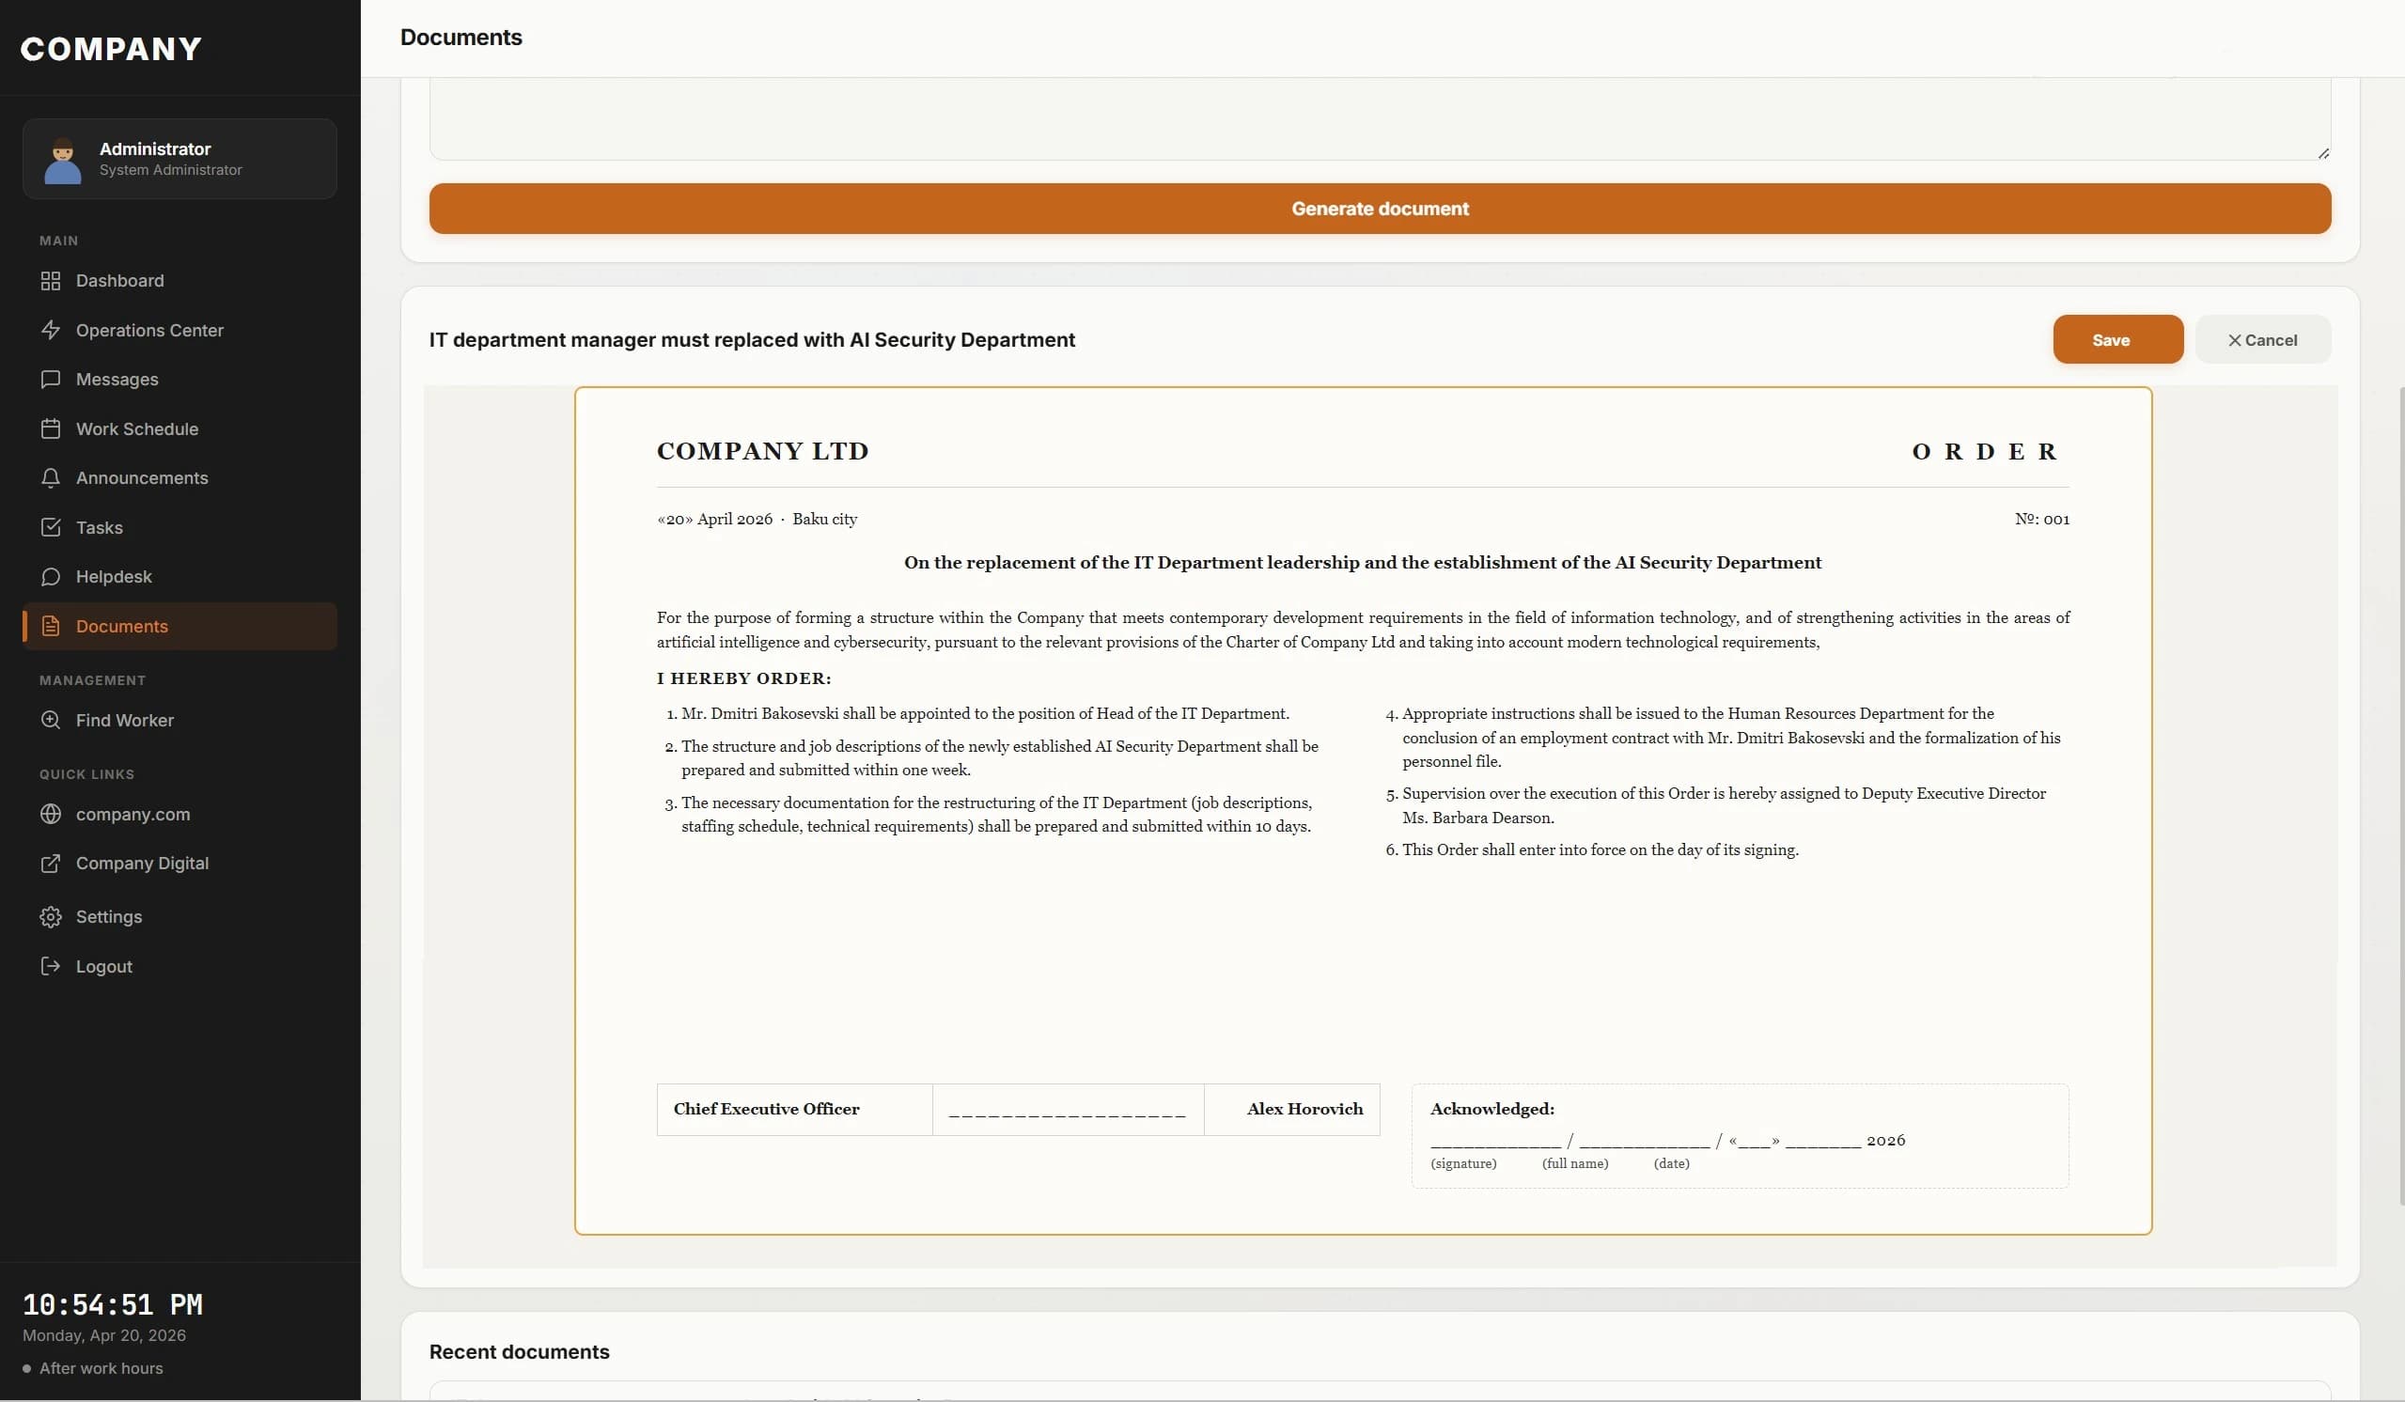Click 'Chief Executive Officer' signature cell

(x=794, y=1109)
